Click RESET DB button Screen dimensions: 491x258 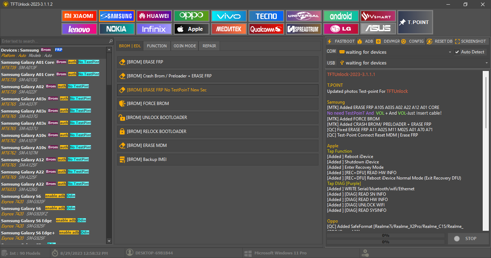coord(440,41)
